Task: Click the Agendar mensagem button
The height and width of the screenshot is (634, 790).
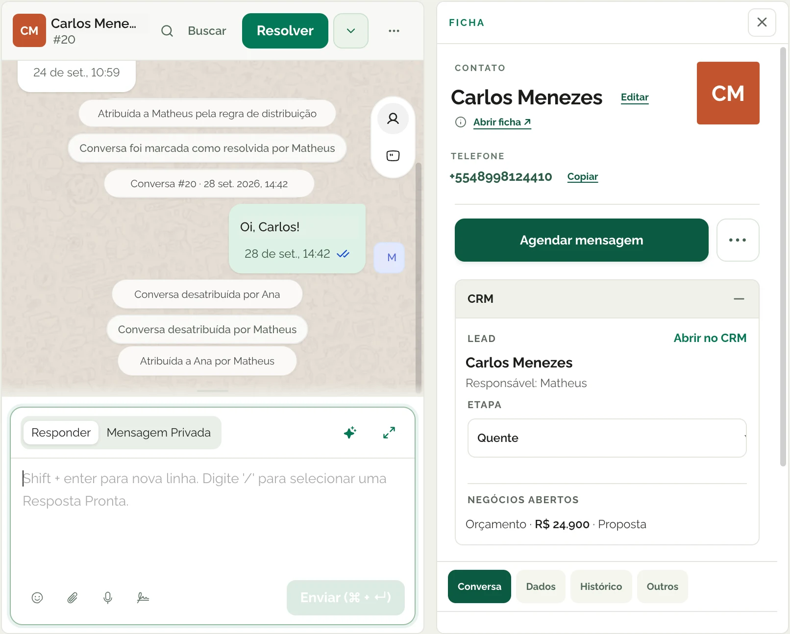Action: click(x=582, y=240)
